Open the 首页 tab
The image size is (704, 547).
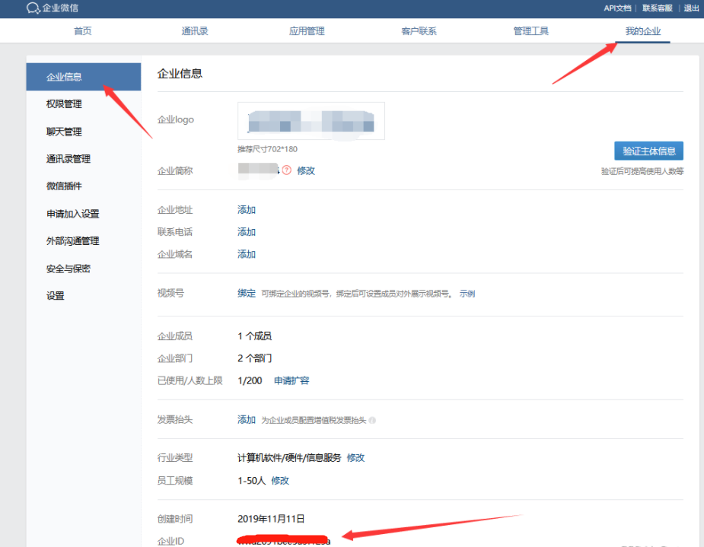pyautogui.click(x=83, y=31)
